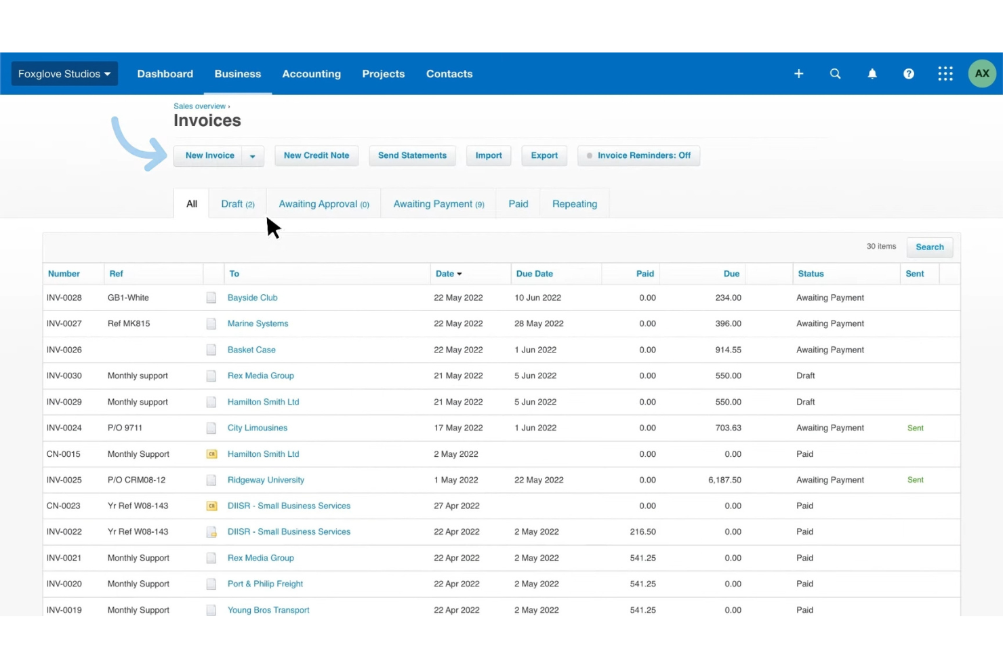Toggle Invoice Reminders on
1003x669 pixels.
coord(637,155)
